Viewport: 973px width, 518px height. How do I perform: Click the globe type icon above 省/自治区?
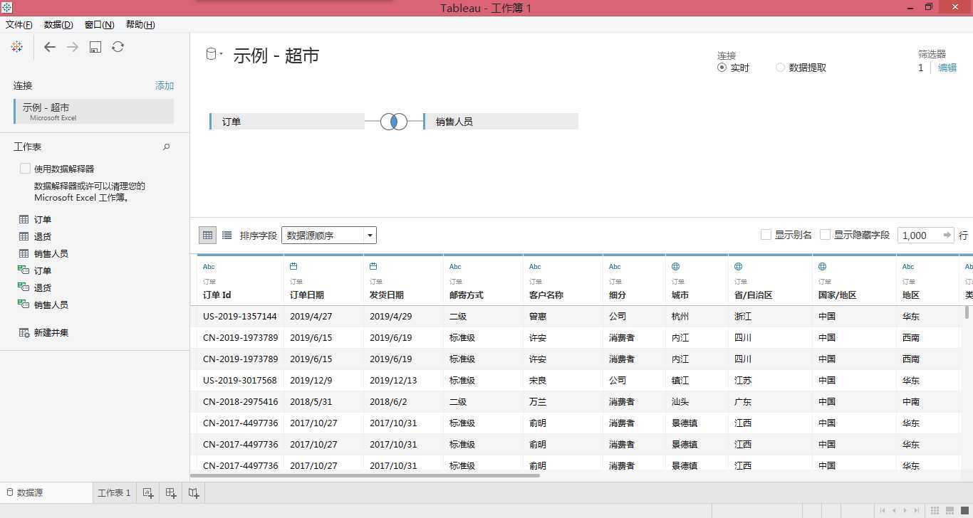tap(738, 267)
